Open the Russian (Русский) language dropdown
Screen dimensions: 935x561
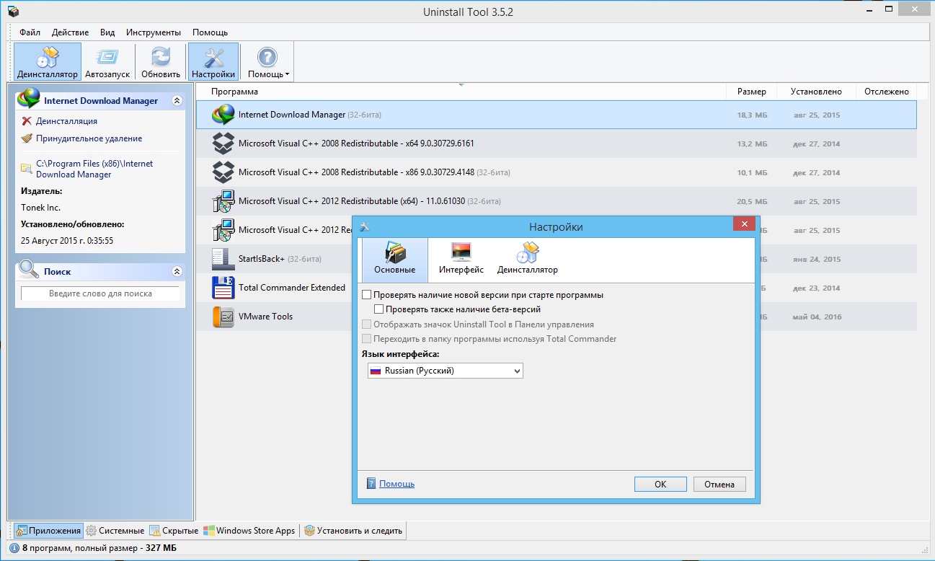tap(445, 371)
